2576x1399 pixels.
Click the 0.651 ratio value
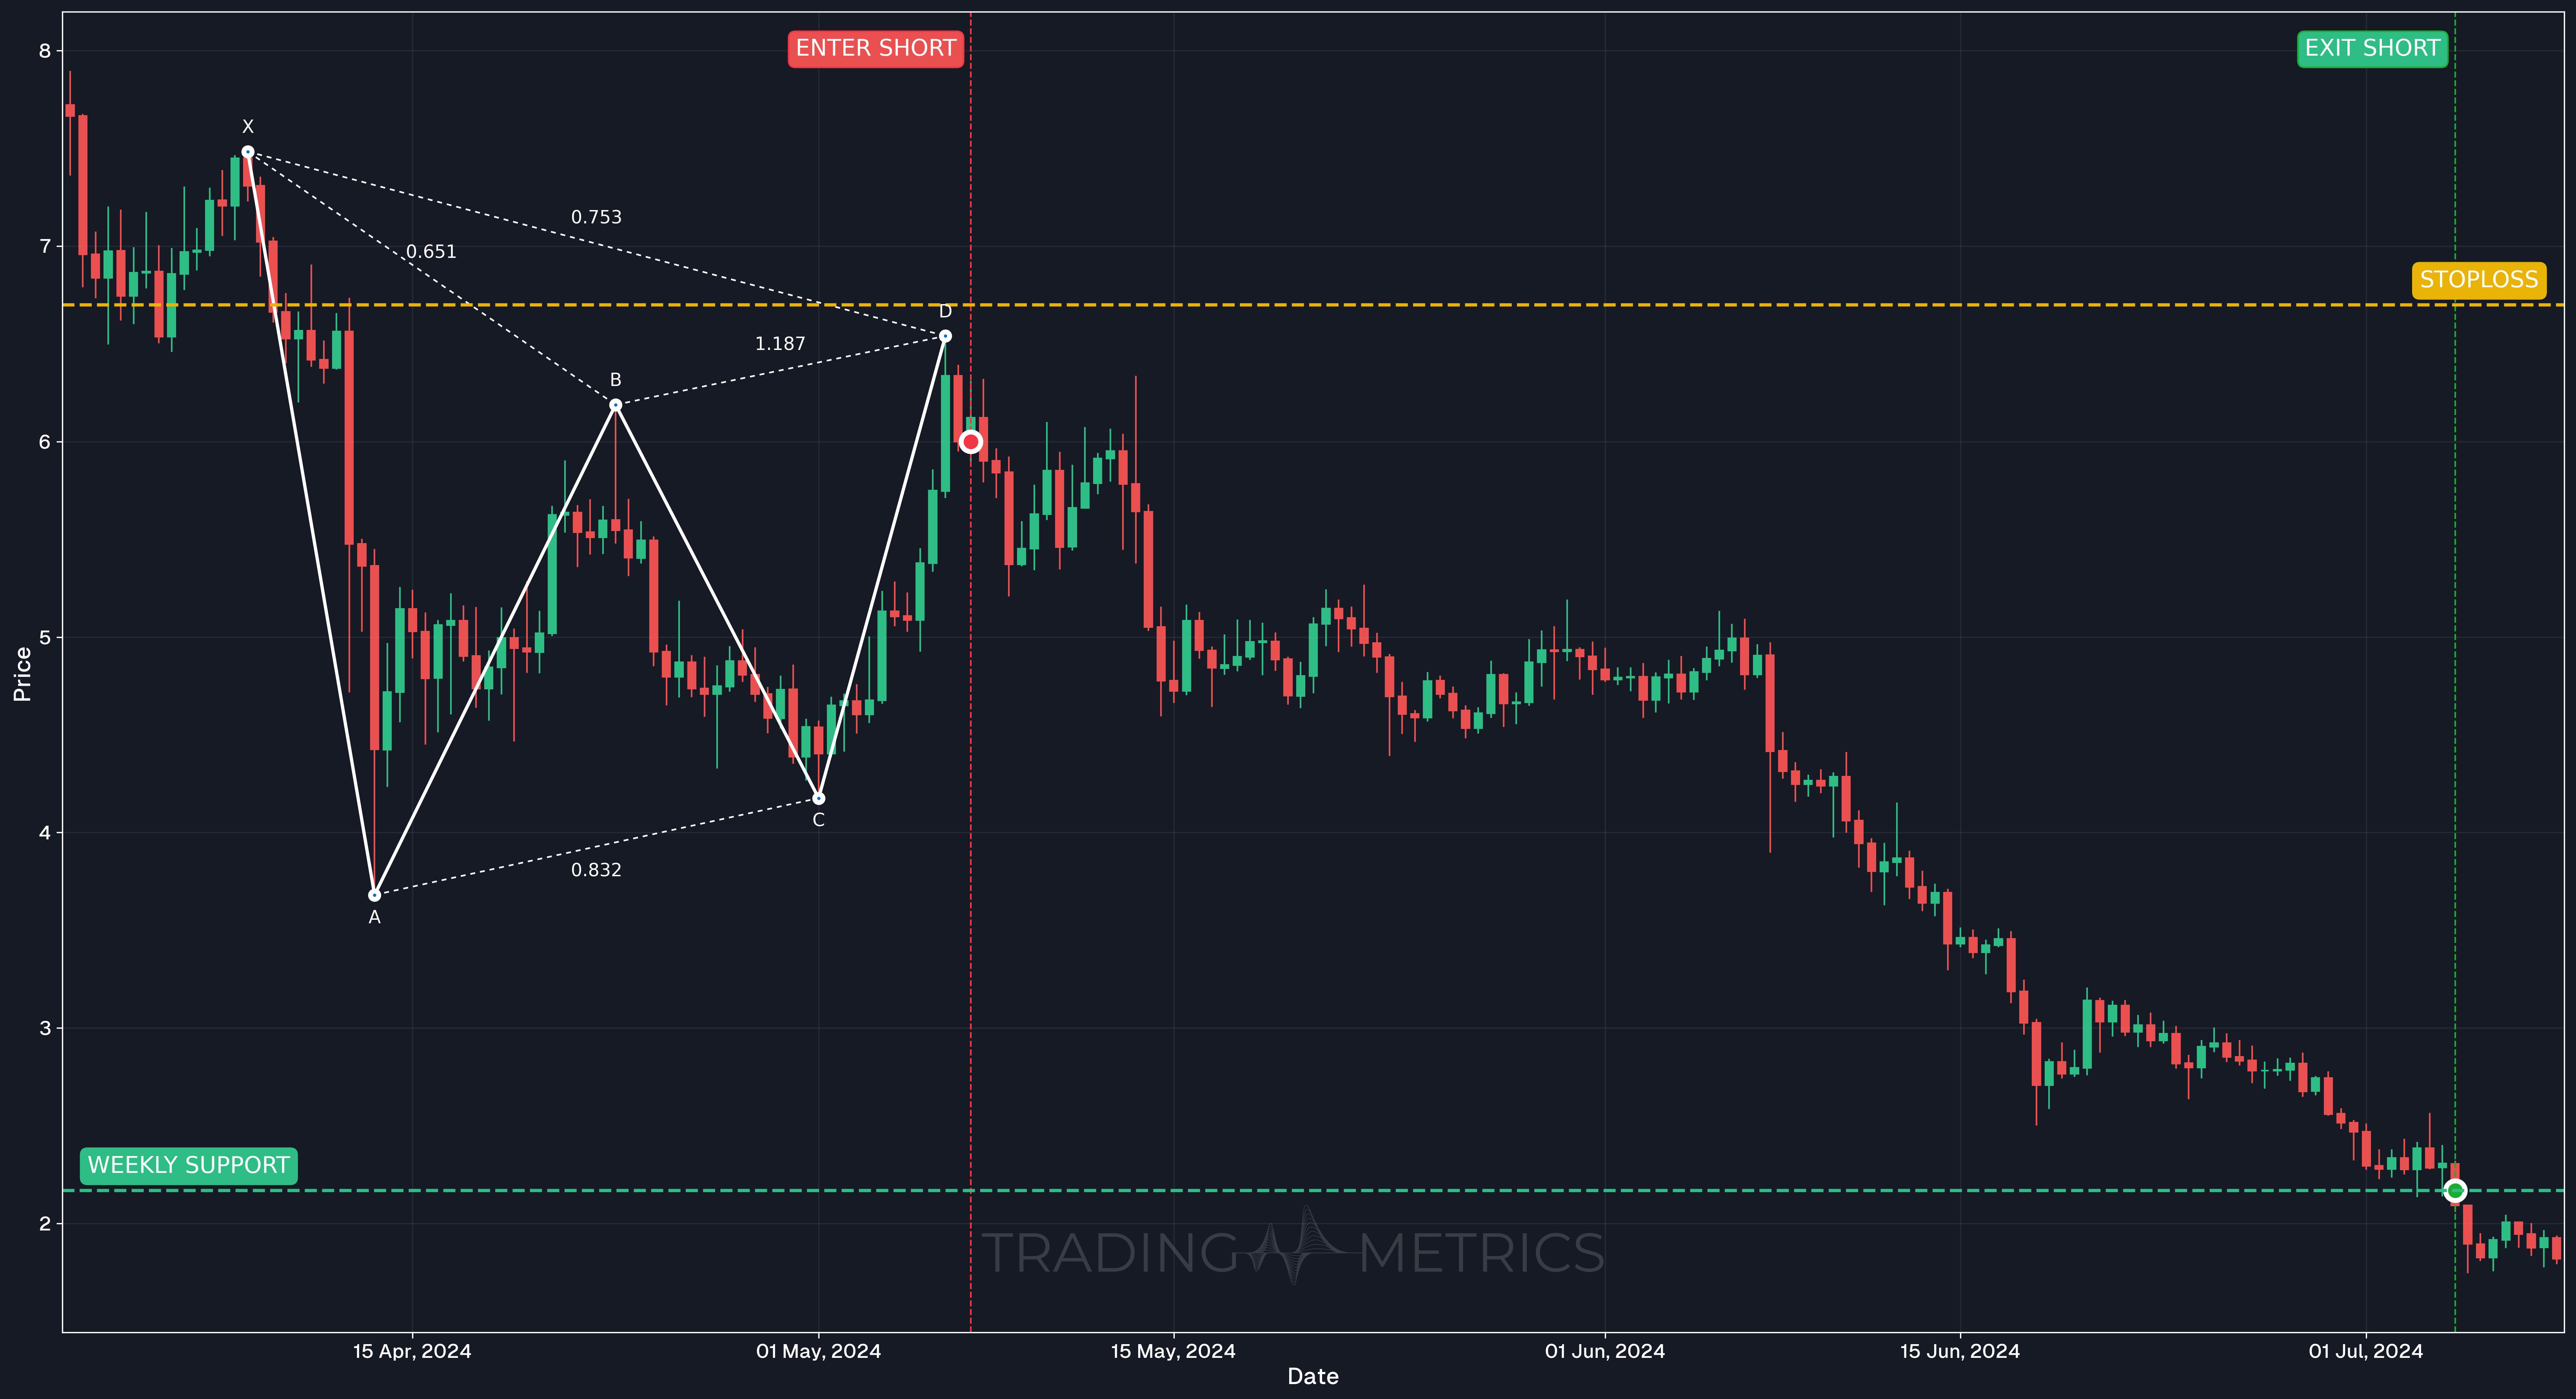click(x=431, y=252)
